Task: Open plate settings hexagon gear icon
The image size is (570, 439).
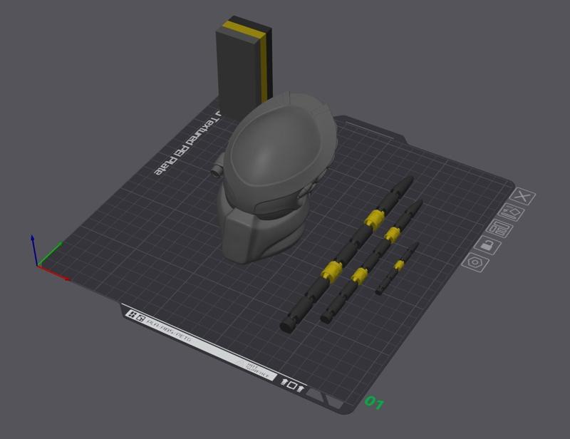Action: [475, 262]
